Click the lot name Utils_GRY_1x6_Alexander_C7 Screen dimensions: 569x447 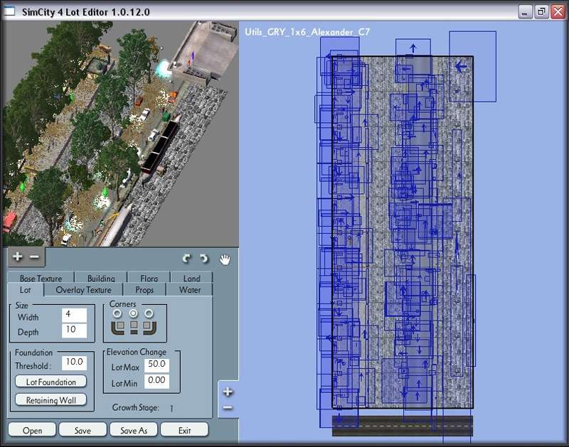pyautogui.click(x=307, y=32)
